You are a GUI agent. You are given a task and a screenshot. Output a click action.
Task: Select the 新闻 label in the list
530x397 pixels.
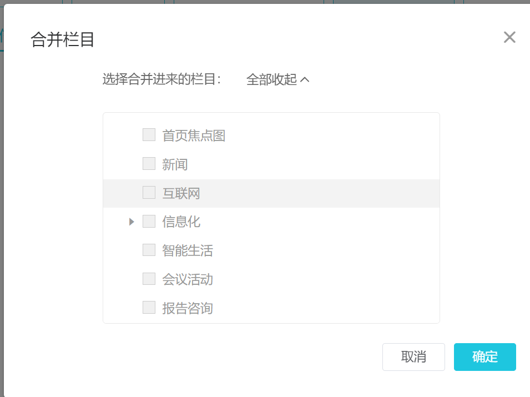pyautogui.click(x=175, y=164)
